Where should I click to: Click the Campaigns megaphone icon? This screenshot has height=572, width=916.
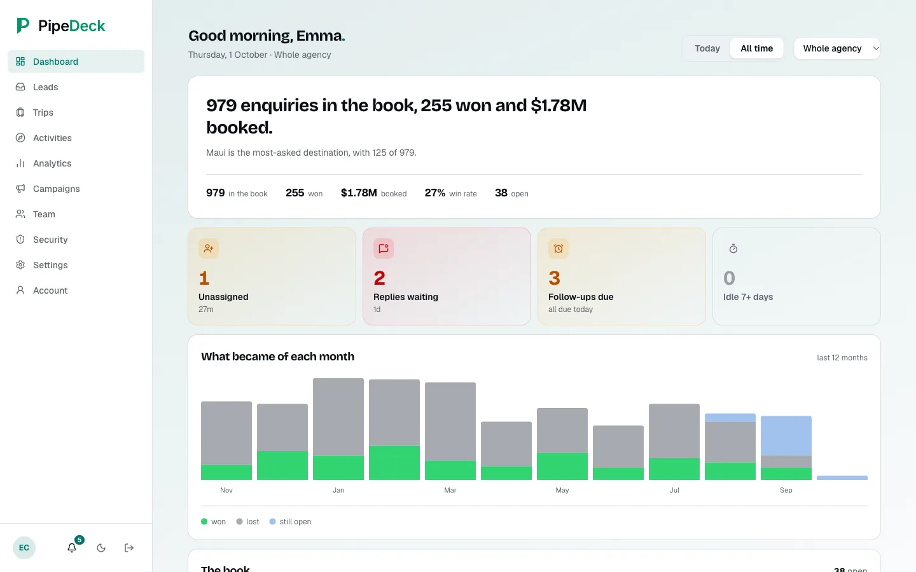[20, 189]
